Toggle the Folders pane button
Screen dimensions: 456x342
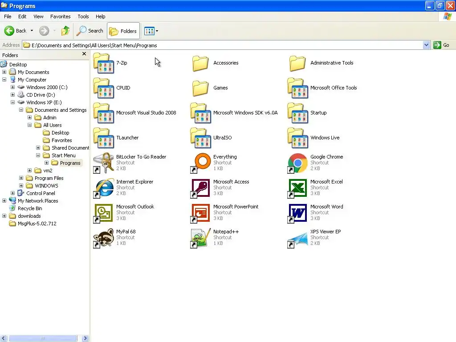(123, 31)
